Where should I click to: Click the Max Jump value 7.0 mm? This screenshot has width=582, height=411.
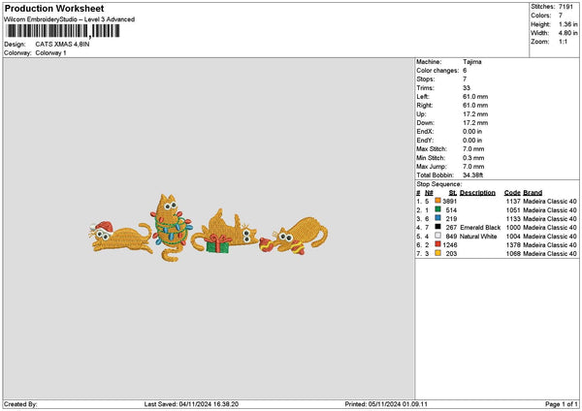point(473,167)
